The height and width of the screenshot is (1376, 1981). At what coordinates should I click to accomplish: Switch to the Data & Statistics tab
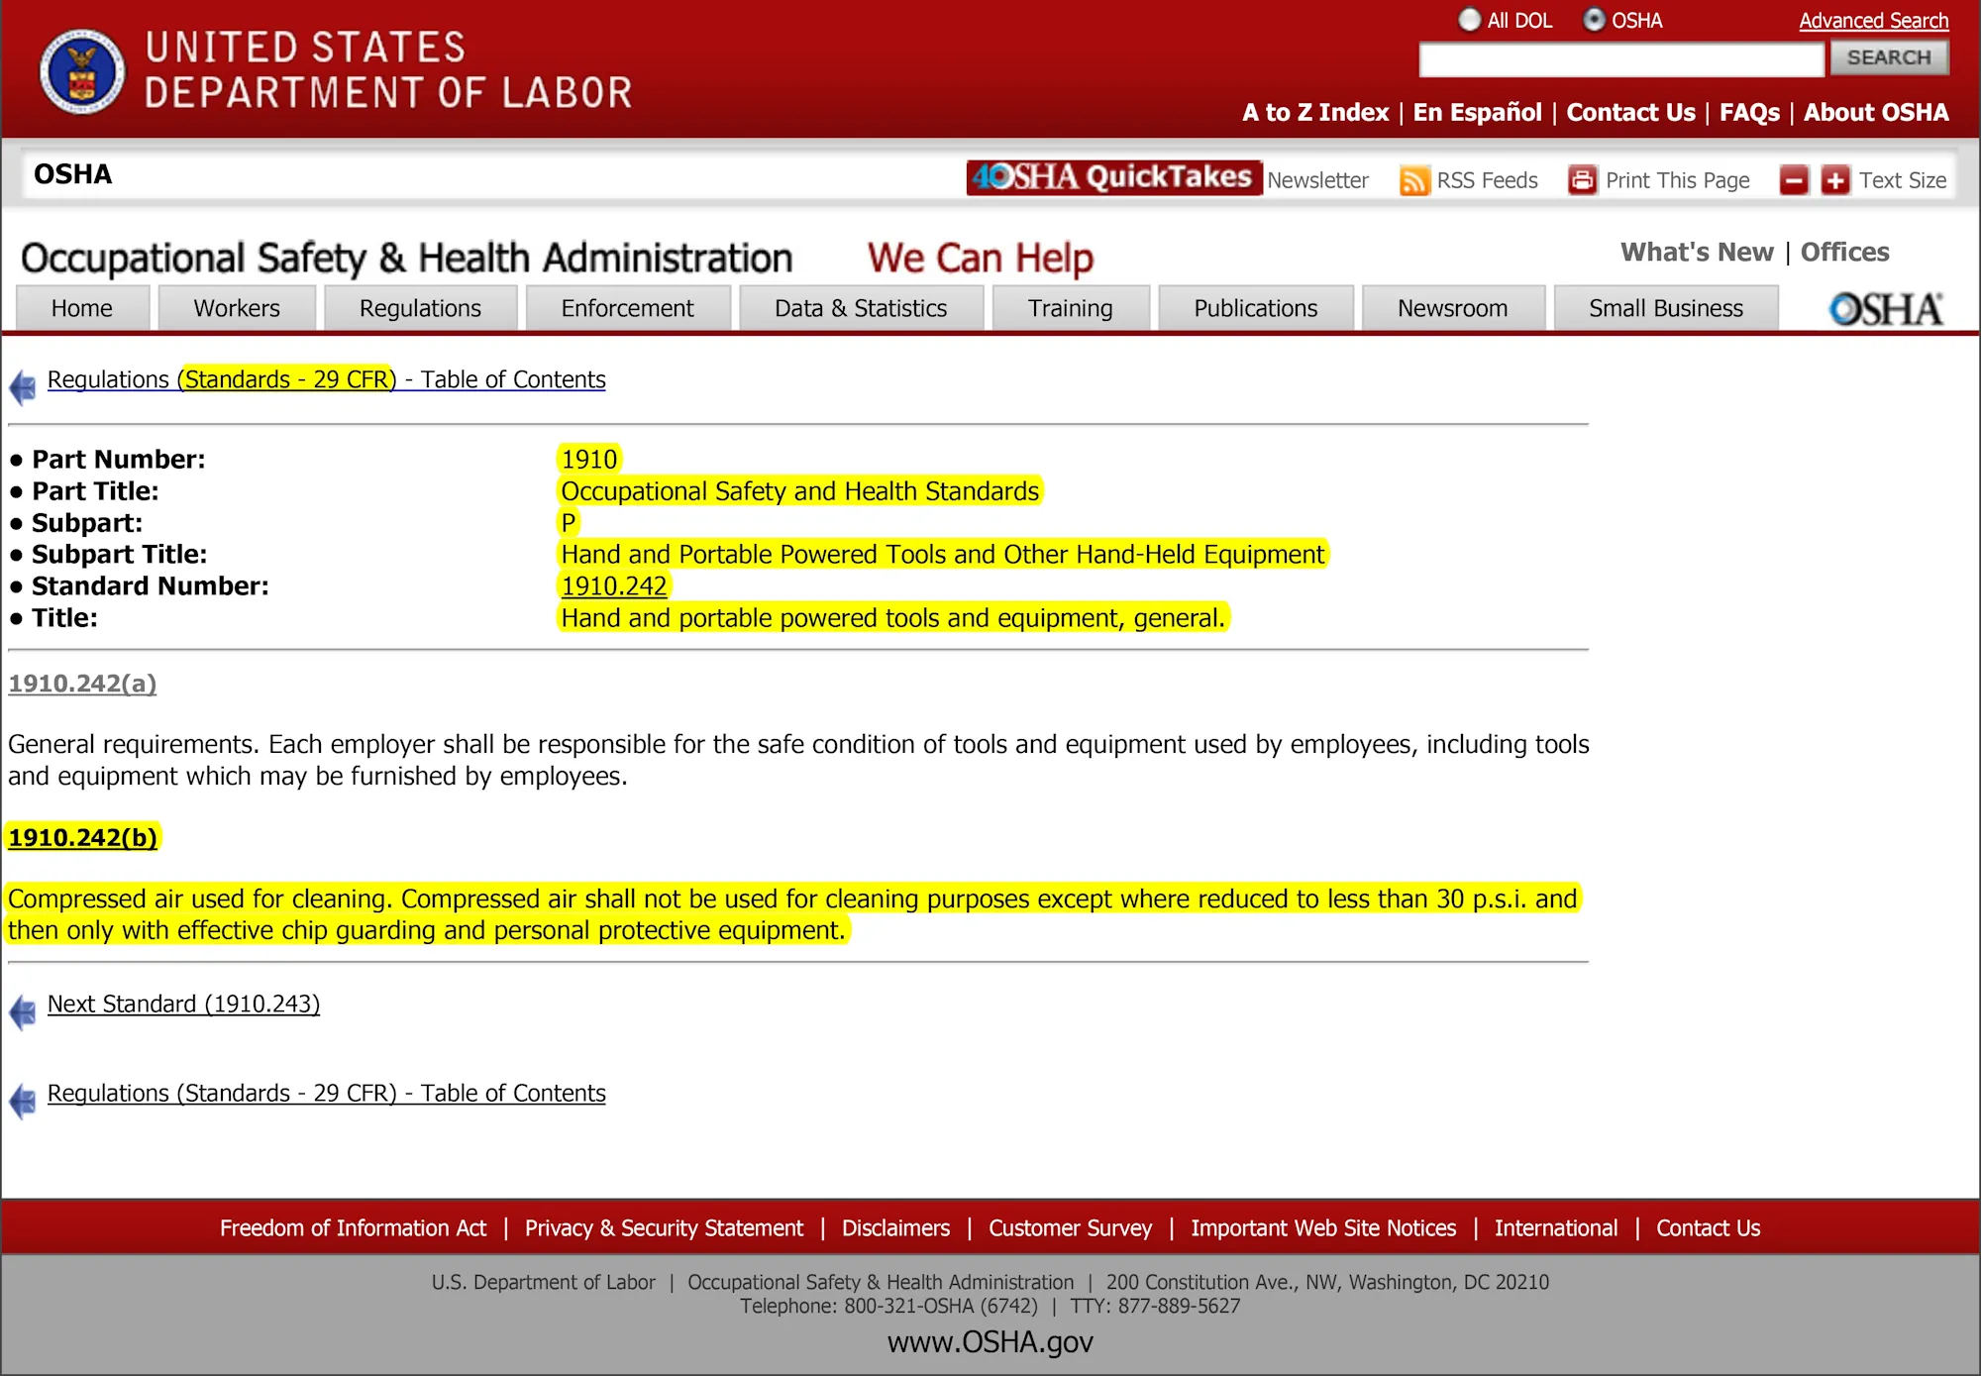point(860,308)
